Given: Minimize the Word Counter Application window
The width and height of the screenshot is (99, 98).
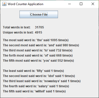Looking at the screenshot, I should pos(70,4).
